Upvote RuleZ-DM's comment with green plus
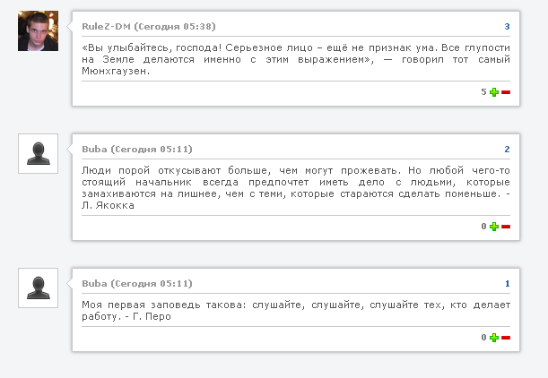The height and width of the screenshot is (378, 548). [494, 92]
